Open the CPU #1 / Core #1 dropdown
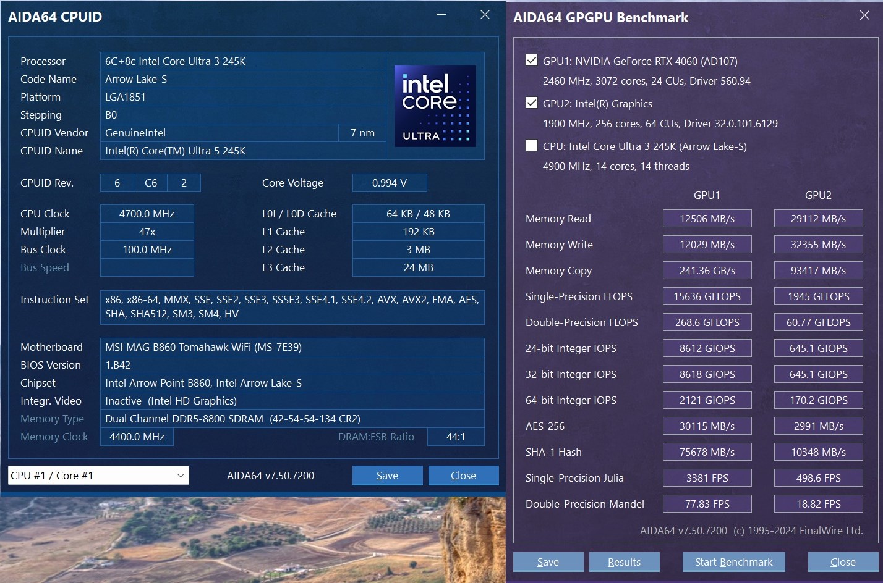 click(98, 476)
